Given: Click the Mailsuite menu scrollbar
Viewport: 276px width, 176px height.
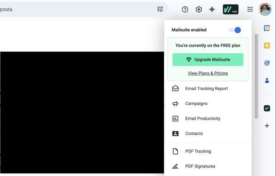Looking at the screenshot, I should (257, 76).
